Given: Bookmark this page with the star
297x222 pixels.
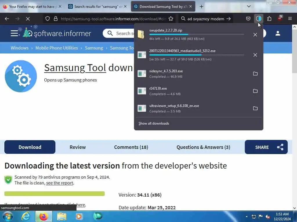Looking at the screenshot, I should click(x=171, y=19).
